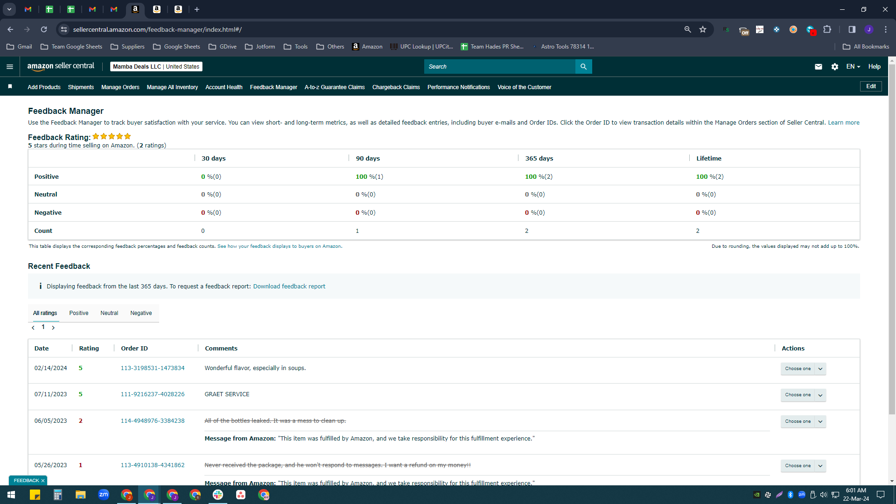Open File Explorer from the taskbar
This screenshot has width=896, height=504.
pyautogui.click(x=81, y=495)
